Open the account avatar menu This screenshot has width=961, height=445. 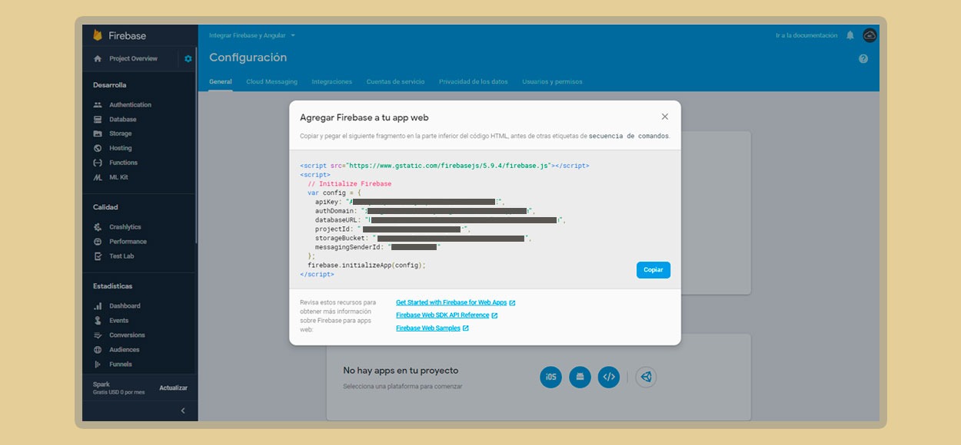pyautogui.click(x=870, y=35)
